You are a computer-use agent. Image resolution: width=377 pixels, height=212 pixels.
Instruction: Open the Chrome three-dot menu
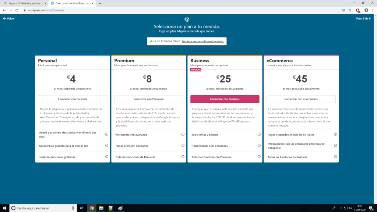pos(373,10)
